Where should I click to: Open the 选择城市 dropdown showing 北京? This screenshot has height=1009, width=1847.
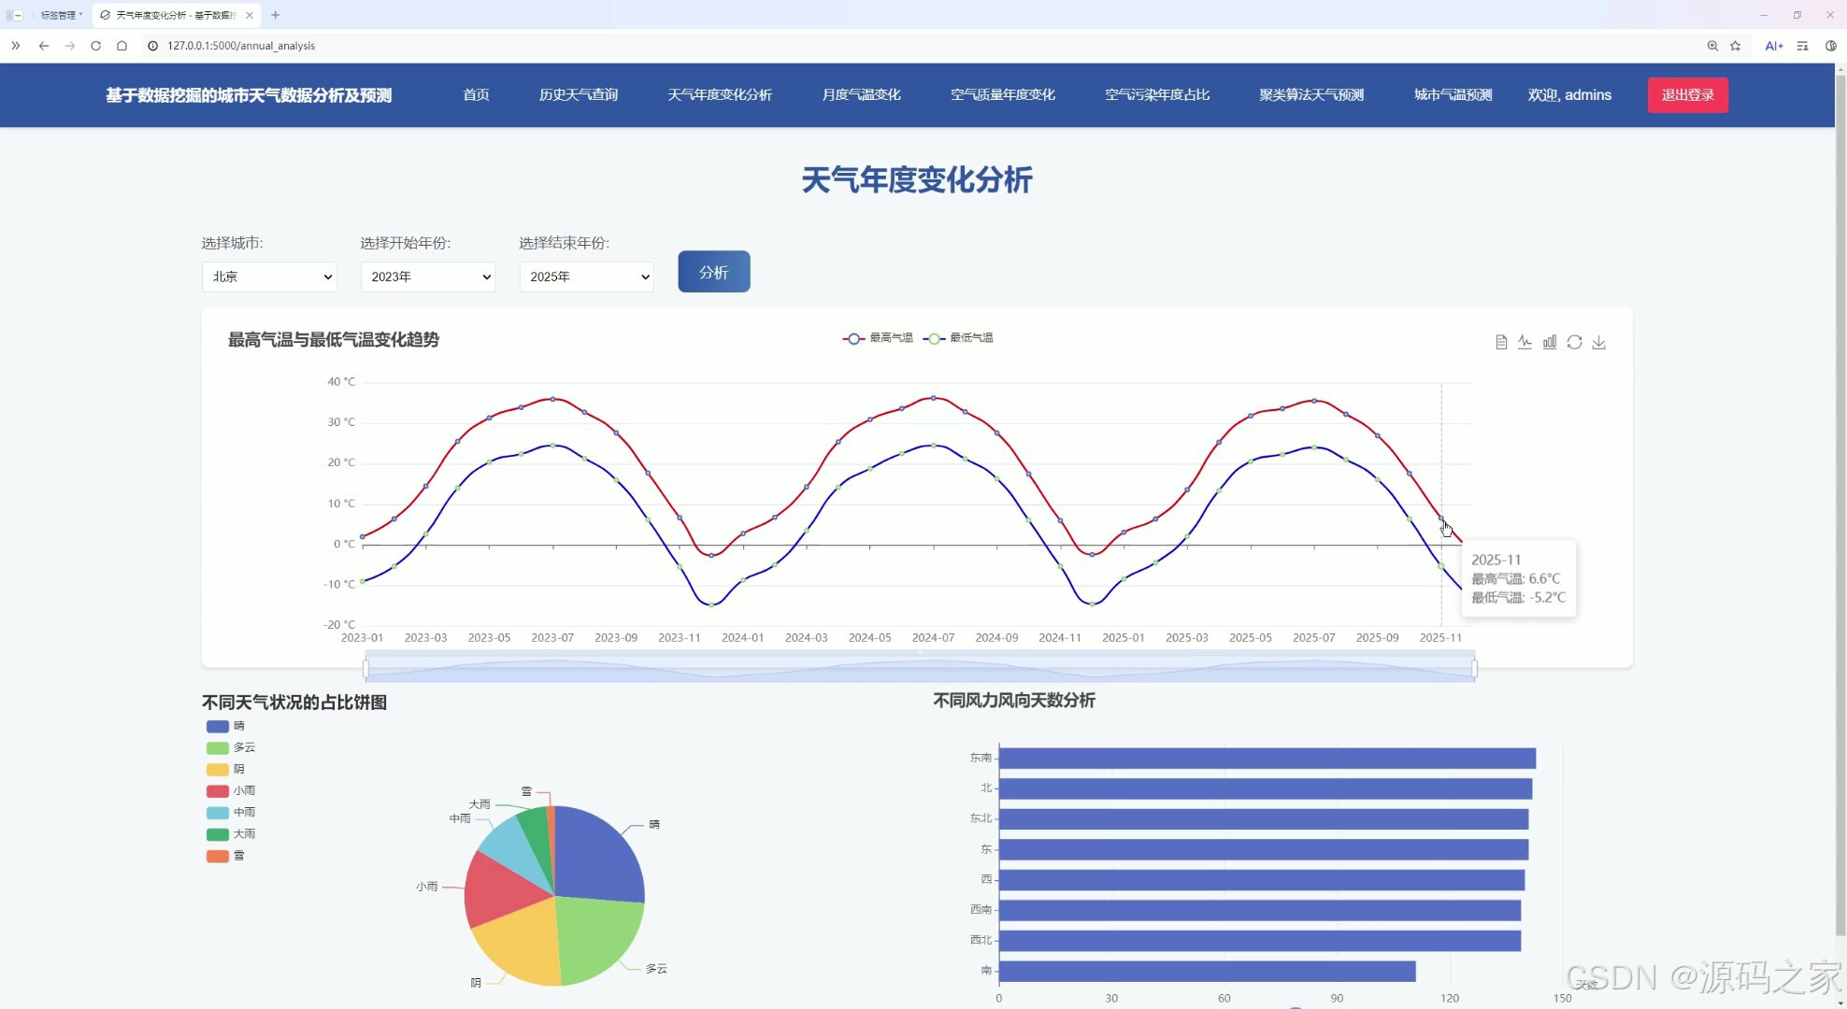[x=269, y=277]
